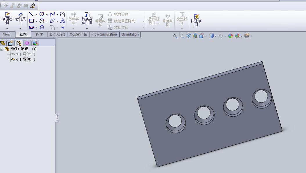Image resolution: width=306 pixels, height=173 pixels.
Task: Switch to the 办公室产品 tab
Action: 78,34
